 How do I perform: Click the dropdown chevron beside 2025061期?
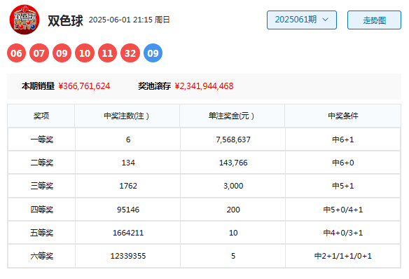coord(325,20)
